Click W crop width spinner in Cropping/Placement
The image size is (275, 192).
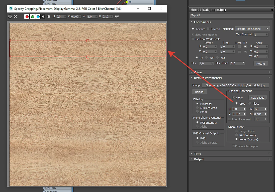pos(265,109)
